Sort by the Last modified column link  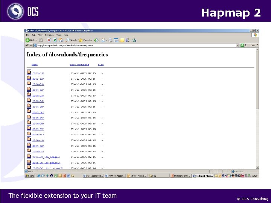coord(79,65)
